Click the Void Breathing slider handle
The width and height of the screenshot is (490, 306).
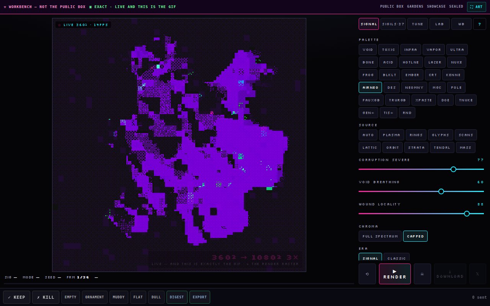[441, 191]
